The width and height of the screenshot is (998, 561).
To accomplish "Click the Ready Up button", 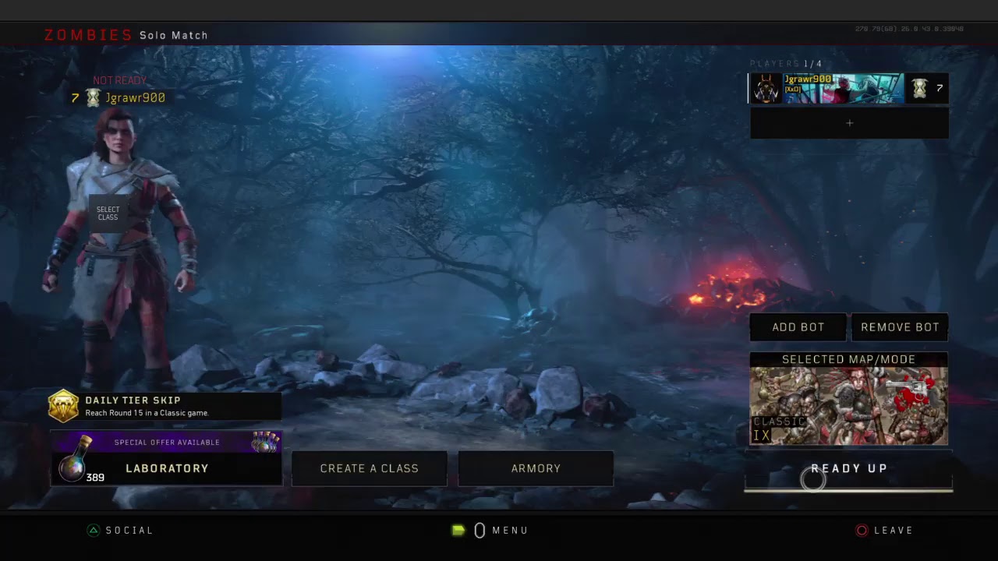I will pyautogui.click(x=848, y=469).
